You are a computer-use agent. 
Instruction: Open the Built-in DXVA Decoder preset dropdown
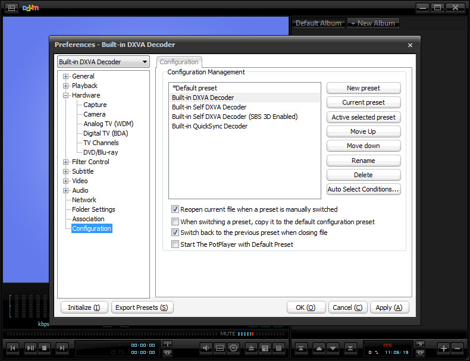click(104, 62)
